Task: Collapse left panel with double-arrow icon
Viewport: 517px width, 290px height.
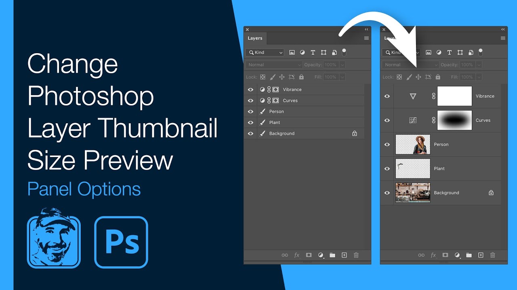Action: [367, 29]
